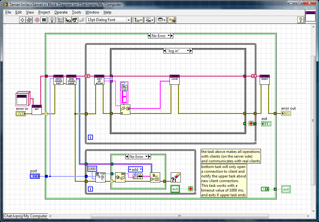This screenshot has height=222, width=319.
Task: Open the Operate menu
Action: 61,12
